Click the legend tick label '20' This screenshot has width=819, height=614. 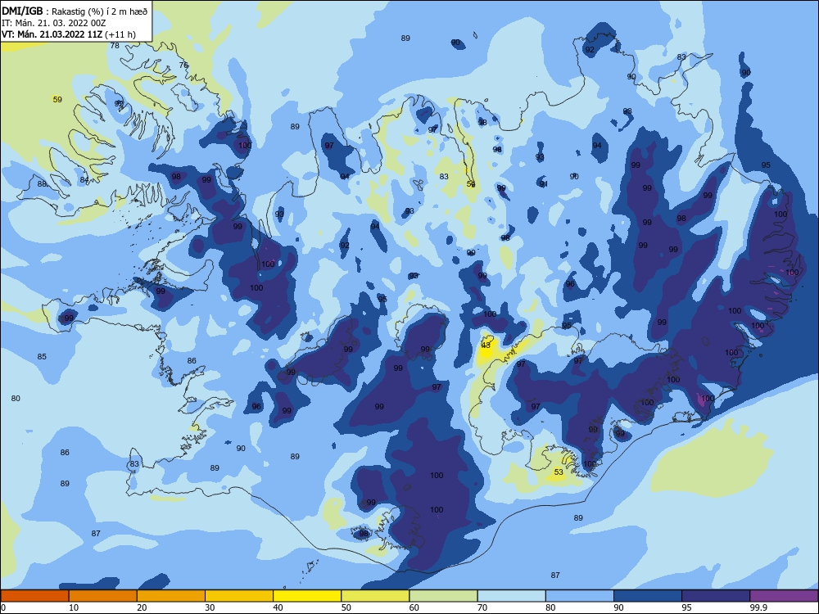pos(142,607)
